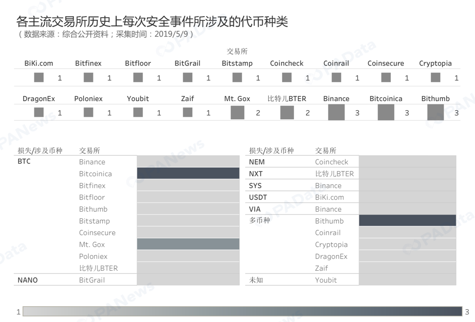Click the Coincheck header in top row
The width and height of the screenshot is (475, 322).
286,63
